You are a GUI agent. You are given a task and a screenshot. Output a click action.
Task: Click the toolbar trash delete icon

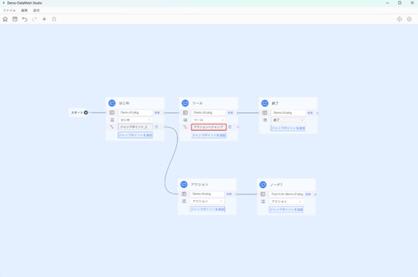click(x=54, y=19)
